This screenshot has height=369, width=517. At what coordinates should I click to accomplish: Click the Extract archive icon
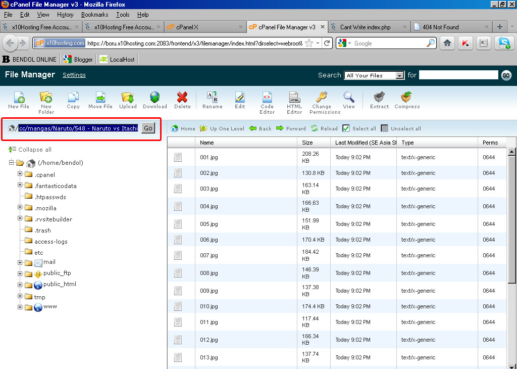379,98
